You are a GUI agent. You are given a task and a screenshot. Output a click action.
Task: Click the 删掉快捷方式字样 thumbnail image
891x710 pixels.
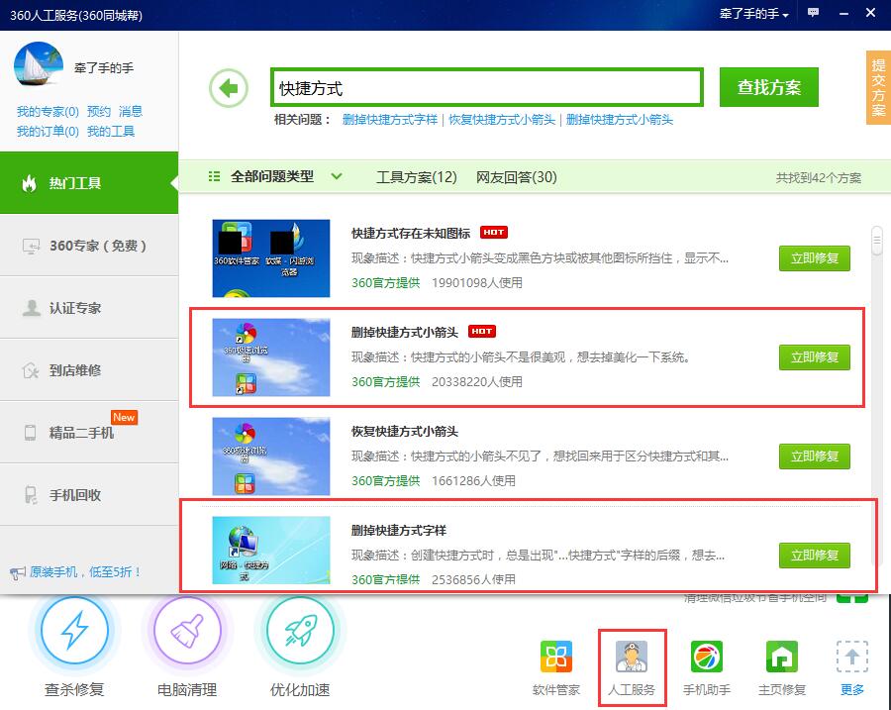(x=271, y=550)
